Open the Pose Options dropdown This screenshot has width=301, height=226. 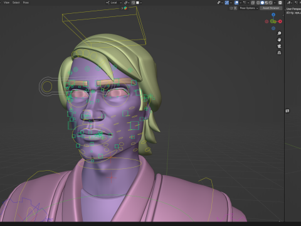point(249,8)
